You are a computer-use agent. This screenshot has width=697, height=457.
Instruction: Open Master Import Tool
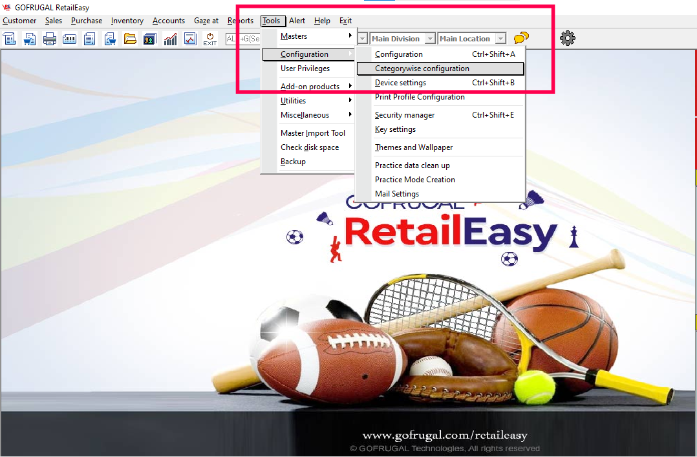(x=312, y=133)
